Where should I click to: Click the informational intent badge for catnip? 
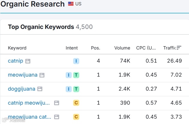click(76, 61)
